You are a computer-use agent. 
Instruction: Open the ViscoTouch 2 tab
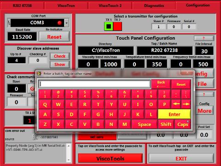pos(110,6)
